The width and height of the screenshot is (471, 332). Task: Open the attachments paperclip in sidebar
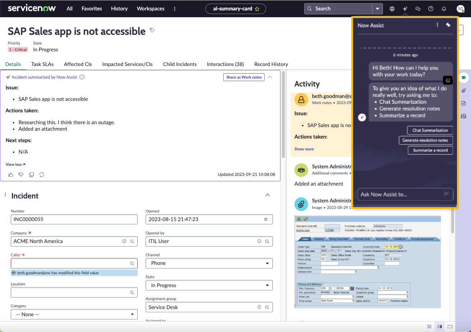(463, 90)
